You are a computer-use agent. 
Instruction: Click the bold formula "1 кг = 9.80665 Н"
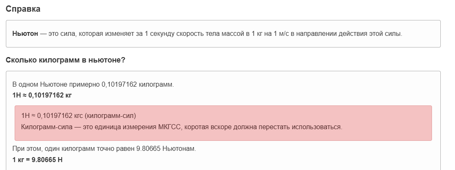(x=38, y=160)
